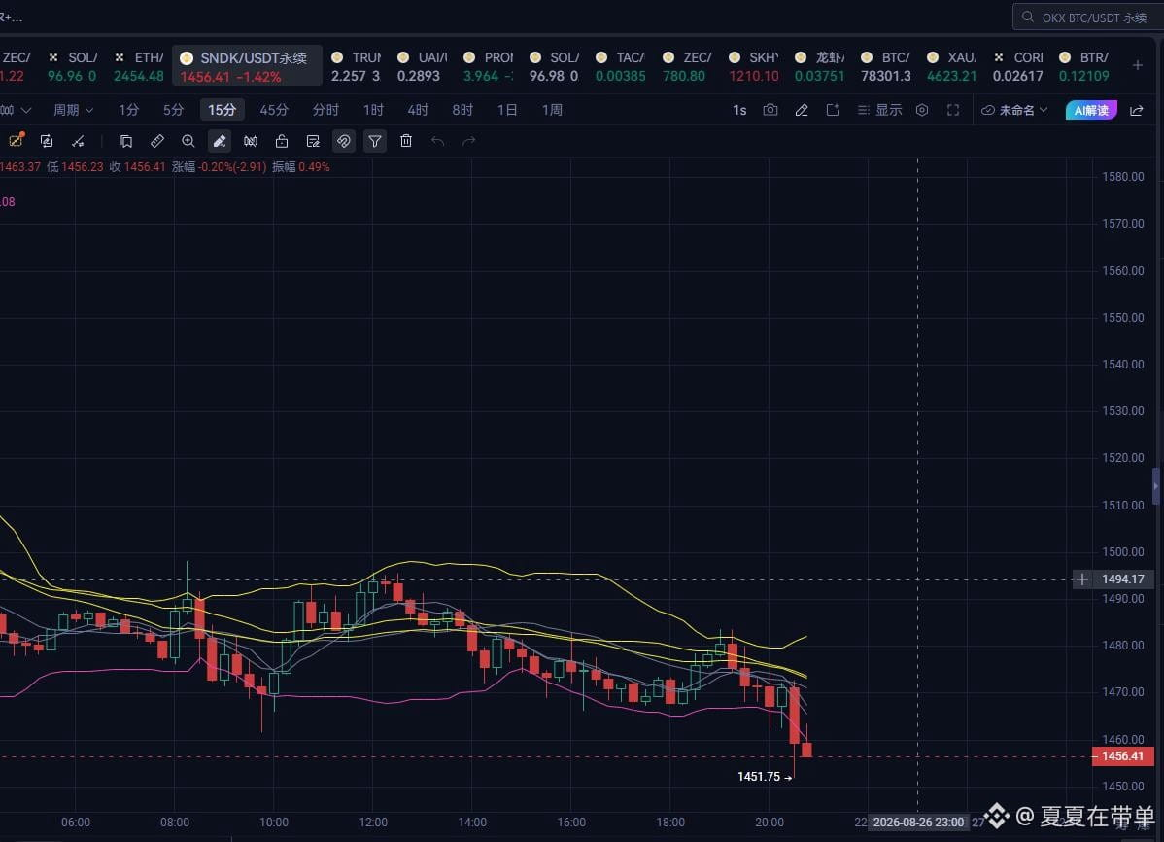Undo the last drawing action
This screenshot has width=1164, height=842.
pos(438,141)
